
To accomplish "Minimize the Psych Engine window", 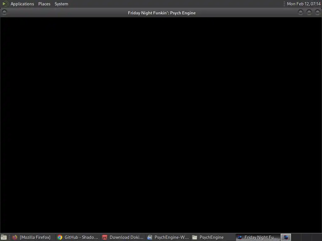I will [300, 13].
